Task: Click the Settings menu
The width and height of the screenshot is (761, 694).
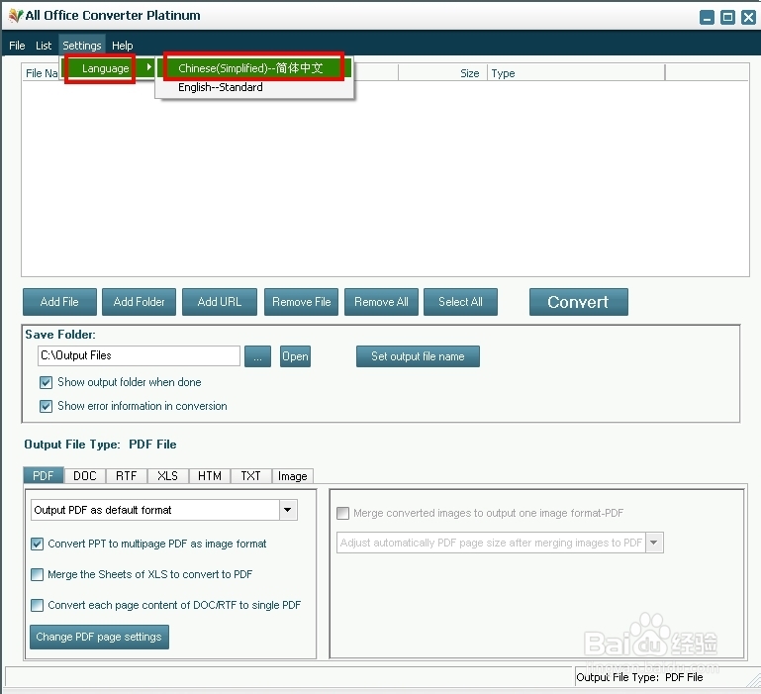Action: click(x=82, y=46)
